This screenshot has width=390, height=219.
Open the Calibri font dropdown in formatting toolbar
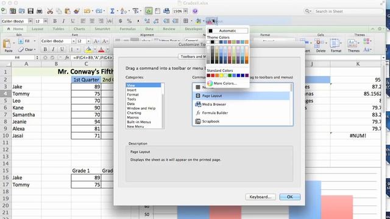[30, 21]
